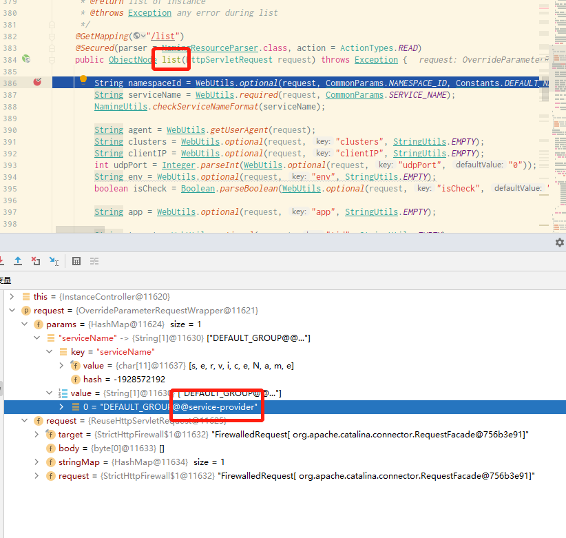Click the field icon beside hash
Image resolution: width=566 pixels, height=538 pixels.
pos(75,379)
